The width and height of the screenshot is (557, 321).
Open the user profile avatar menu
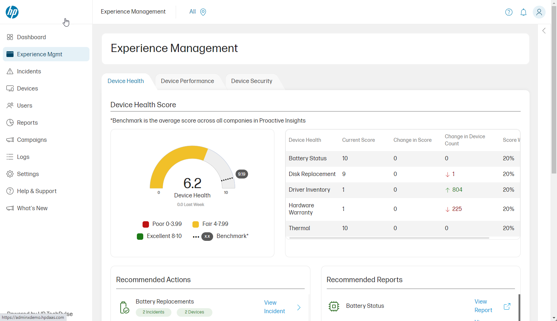click(x=539, y=12)
